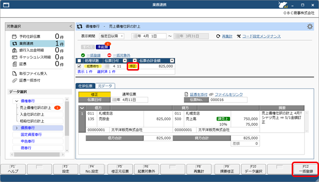
Task: Select キャッシュレス明細 in the list
Action: coord(37,57)
